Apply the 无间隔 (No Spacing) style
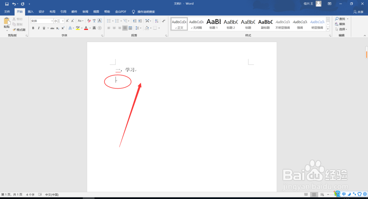368x199 pixels. click(197, 24)
